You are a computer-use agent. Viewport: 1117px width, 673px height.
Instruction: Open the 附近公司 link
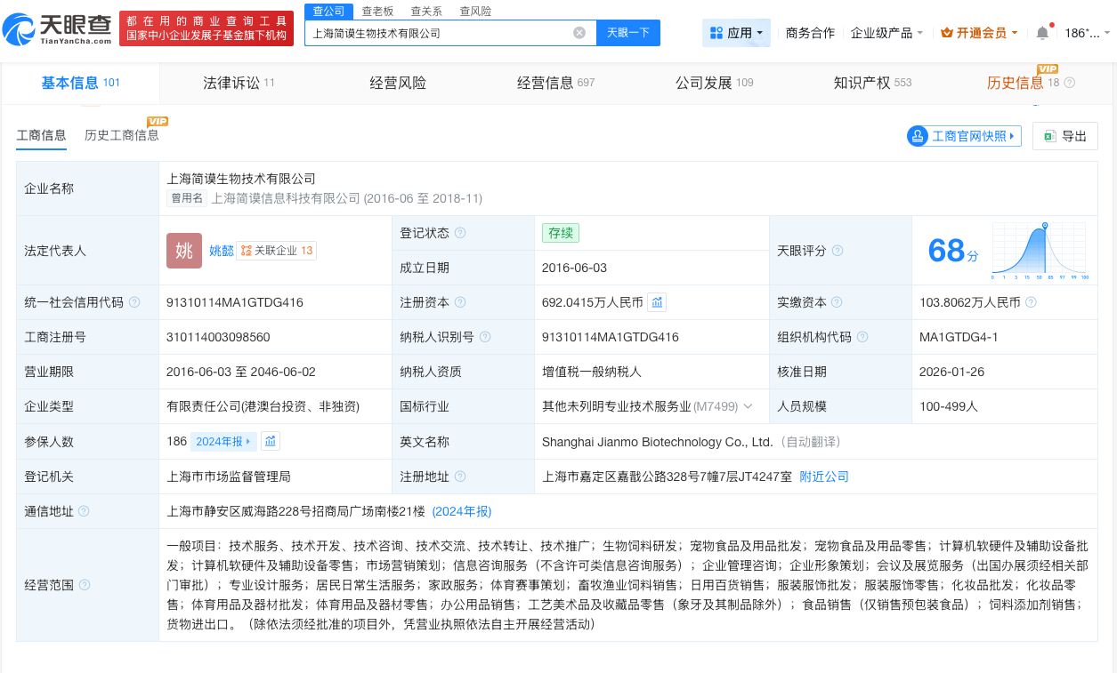(x=823, y=477)
